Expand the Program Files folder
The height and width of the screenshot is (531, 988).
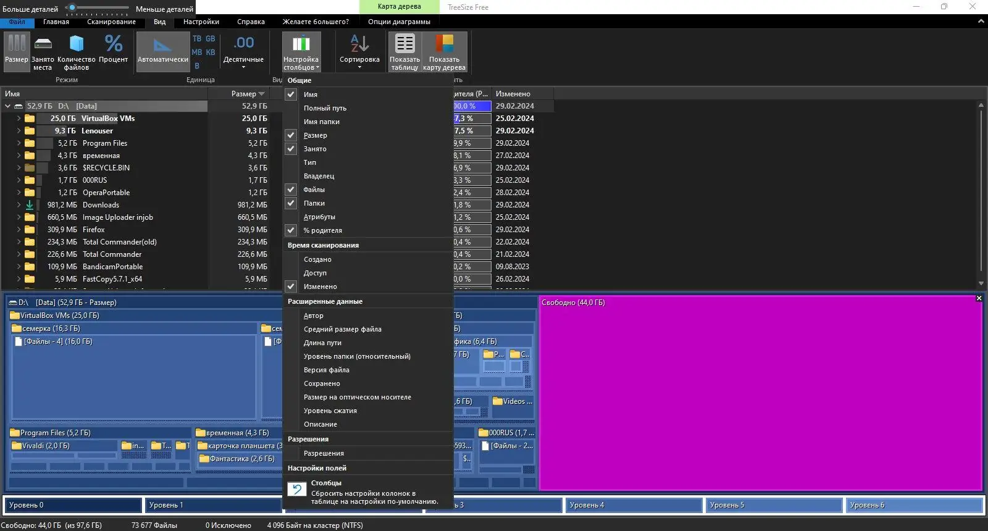click(19, 143)
